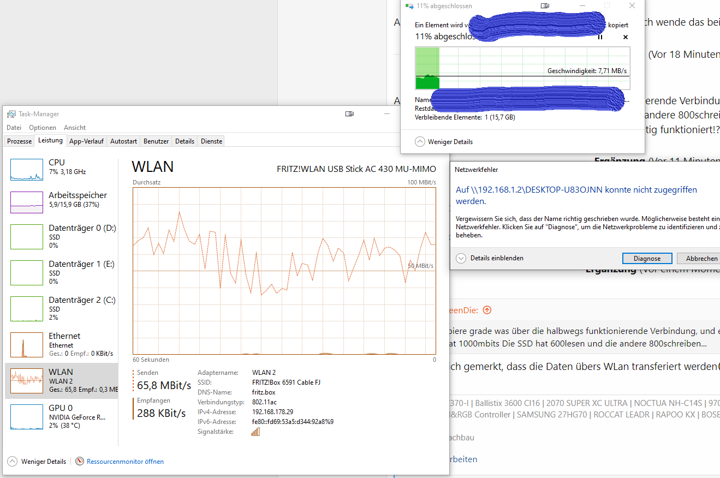Click the Verbindungstyp 802.11ac value
Screen dimensions: 720x478
coord(265,402)
